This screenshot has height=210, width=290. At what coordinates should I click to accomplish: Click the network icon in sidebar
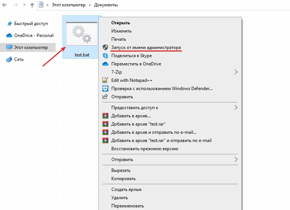tap(9, 59)
